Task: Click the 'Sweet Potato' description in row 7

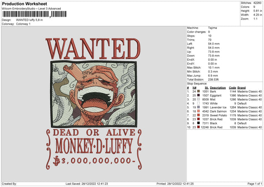Action: [218, 115]
